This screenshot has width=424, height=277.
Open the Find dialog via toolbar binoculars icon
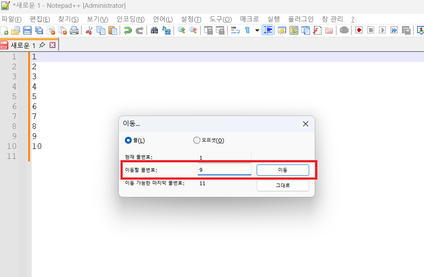(155, 30)
